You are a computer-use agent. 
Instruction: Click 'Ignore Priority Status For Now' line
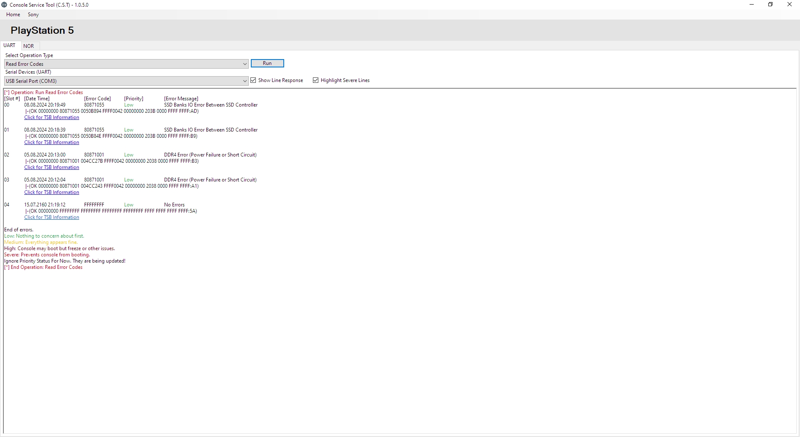(x=65, y=261)
